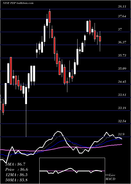Click the <<Live MACD label
131x184 pixels.
tap(110, 177)
